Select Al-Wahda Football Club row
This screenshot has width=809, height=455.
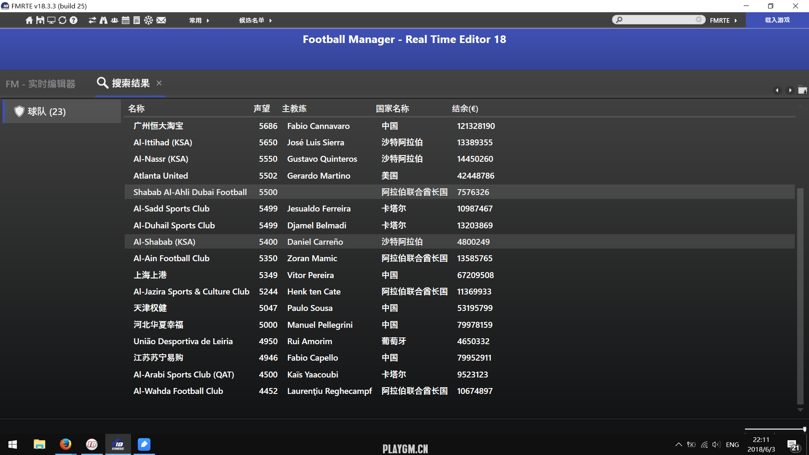(x=459, y=391)
